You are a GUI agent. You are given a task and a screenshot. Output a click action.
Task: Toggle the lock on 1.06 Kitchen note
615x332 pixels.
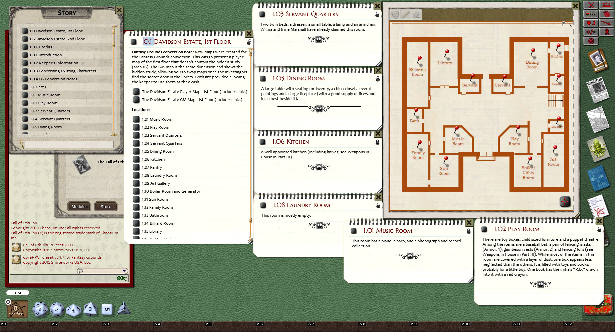[x=377, y=142]
